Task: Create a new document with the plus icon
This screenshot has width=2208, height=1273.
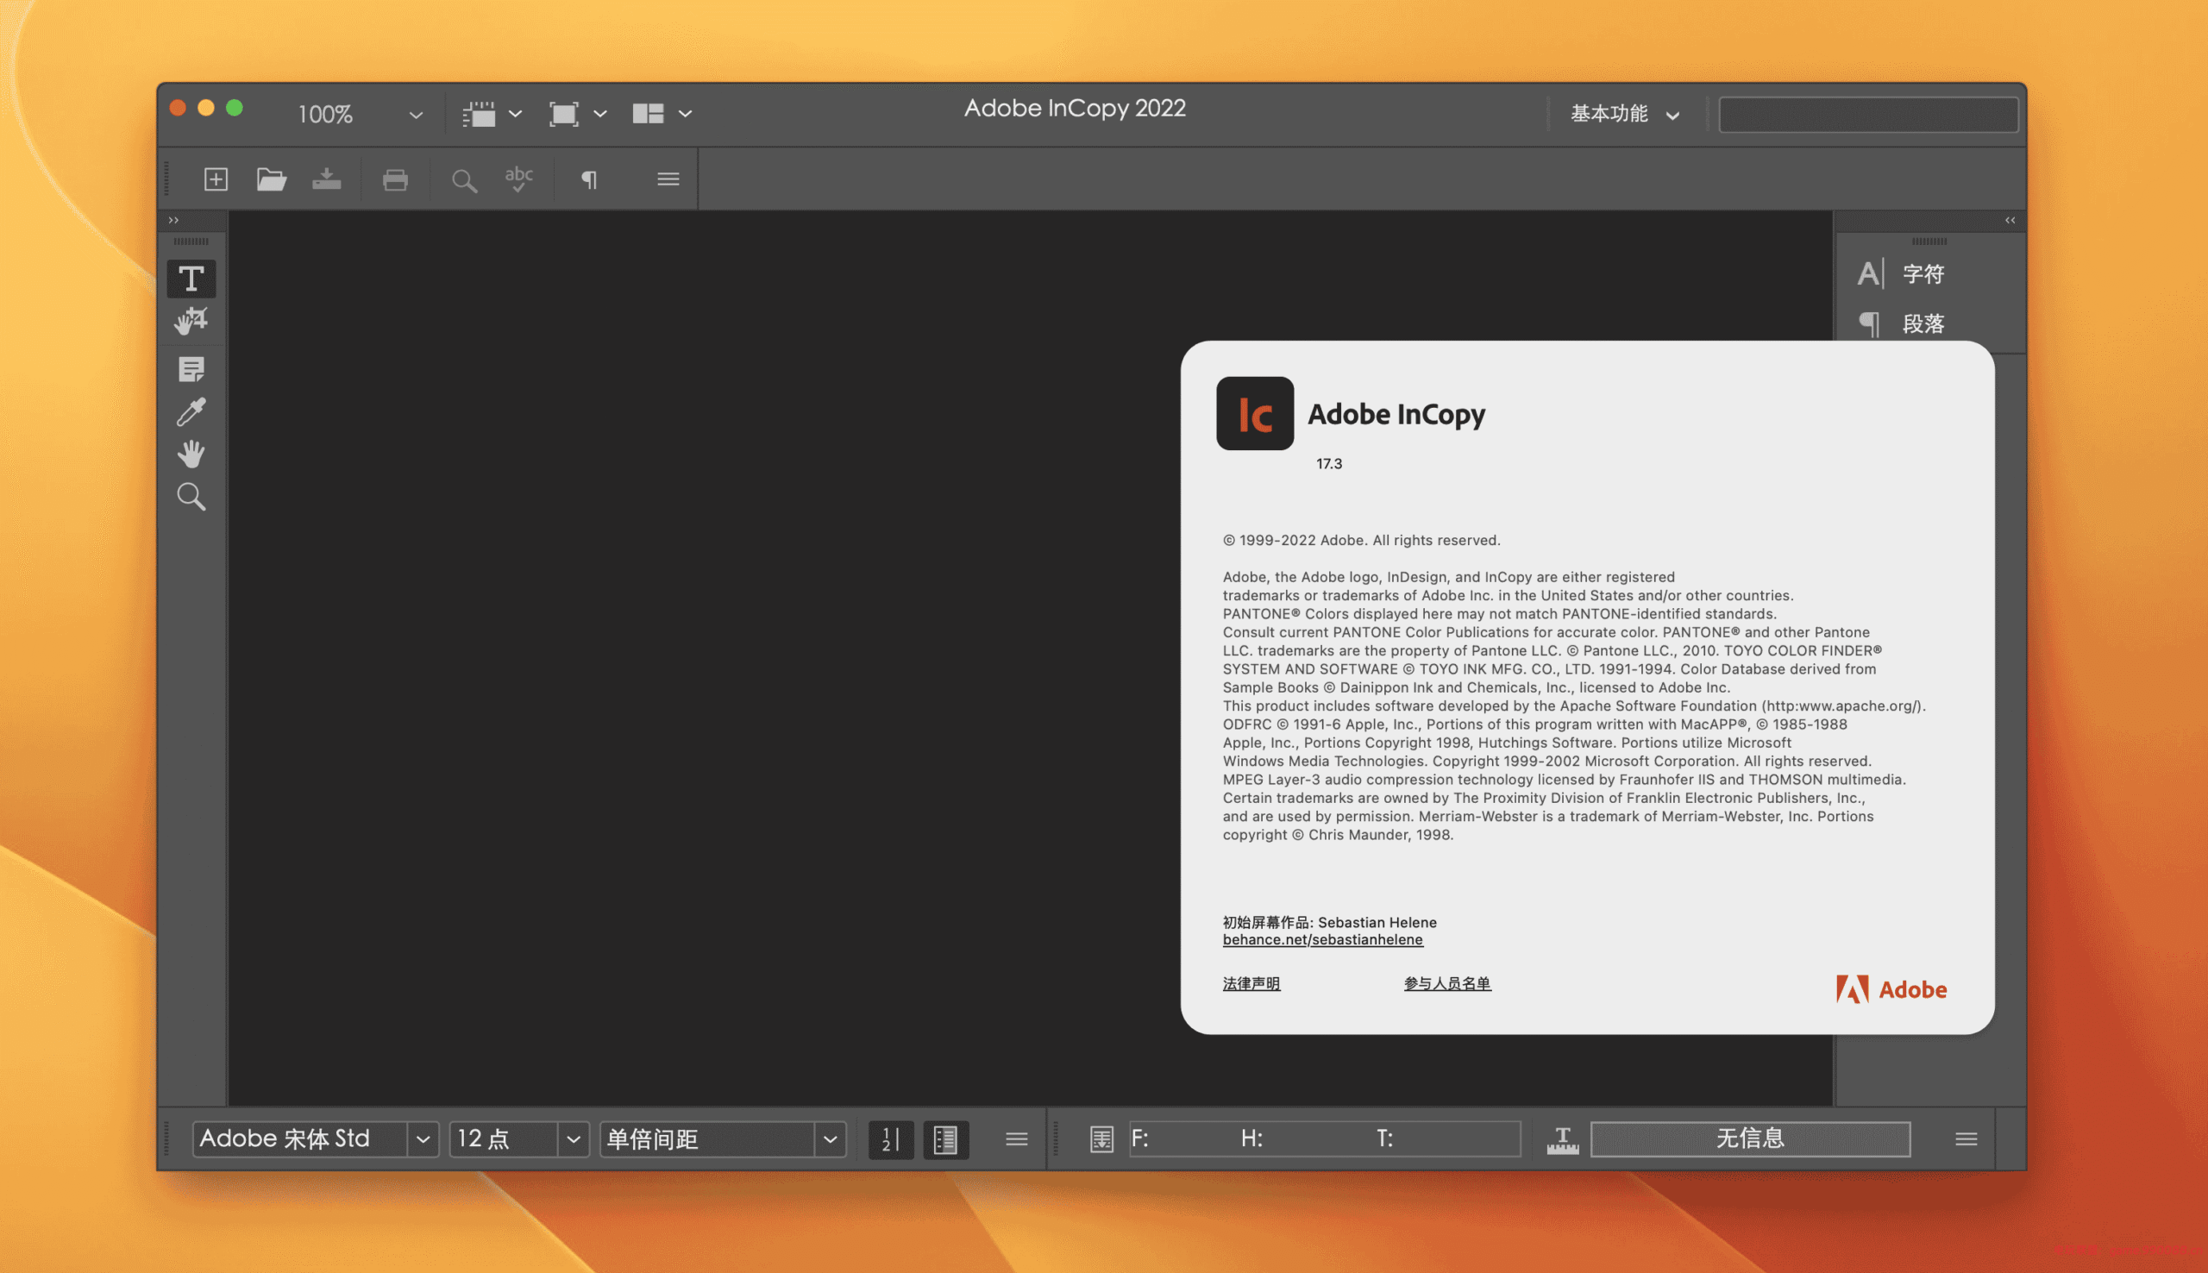Action: coord(215,179)
